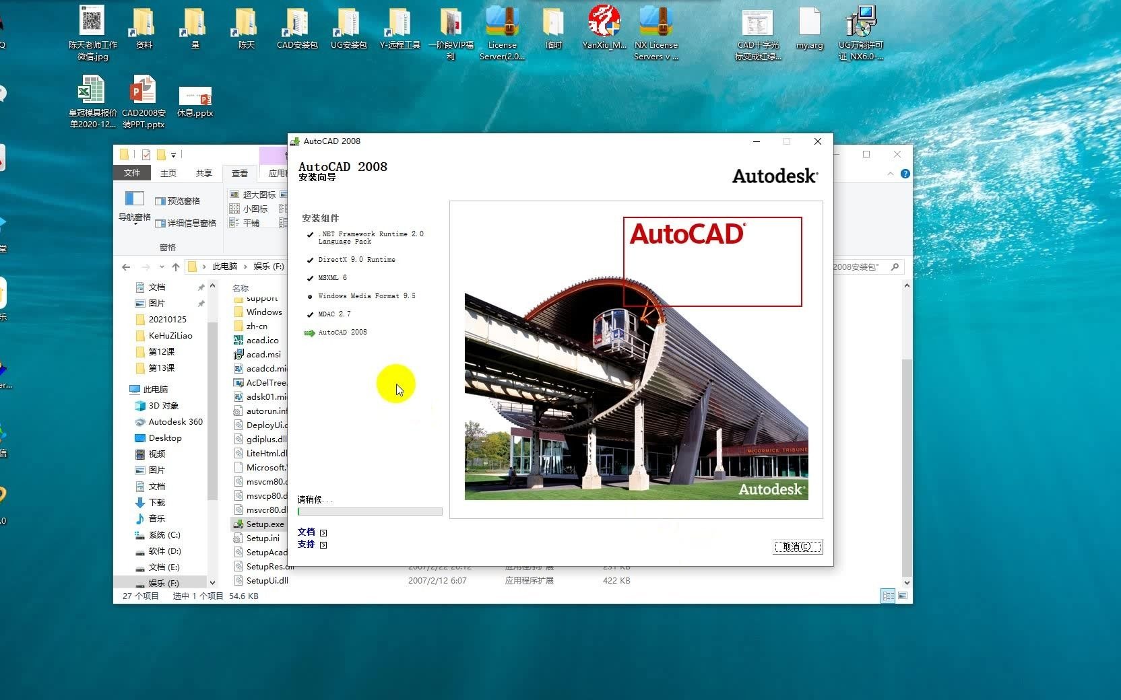Open License Server(2.0 desktop icon

502,33
